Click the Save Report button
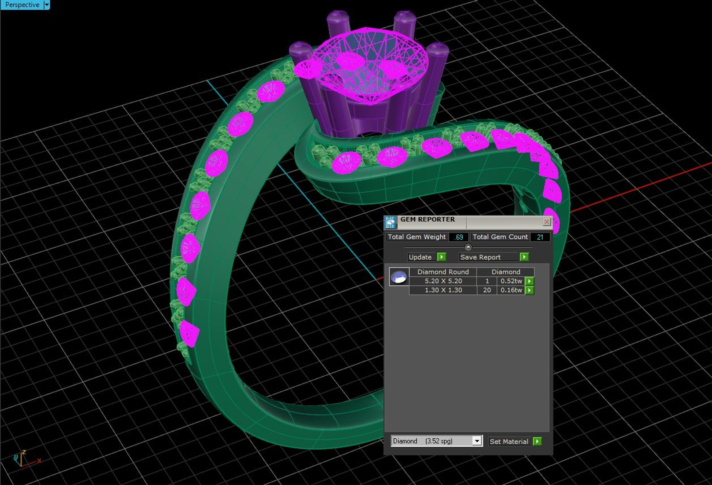The width and height of the screenshot is (712, 485). coord(488,257)
